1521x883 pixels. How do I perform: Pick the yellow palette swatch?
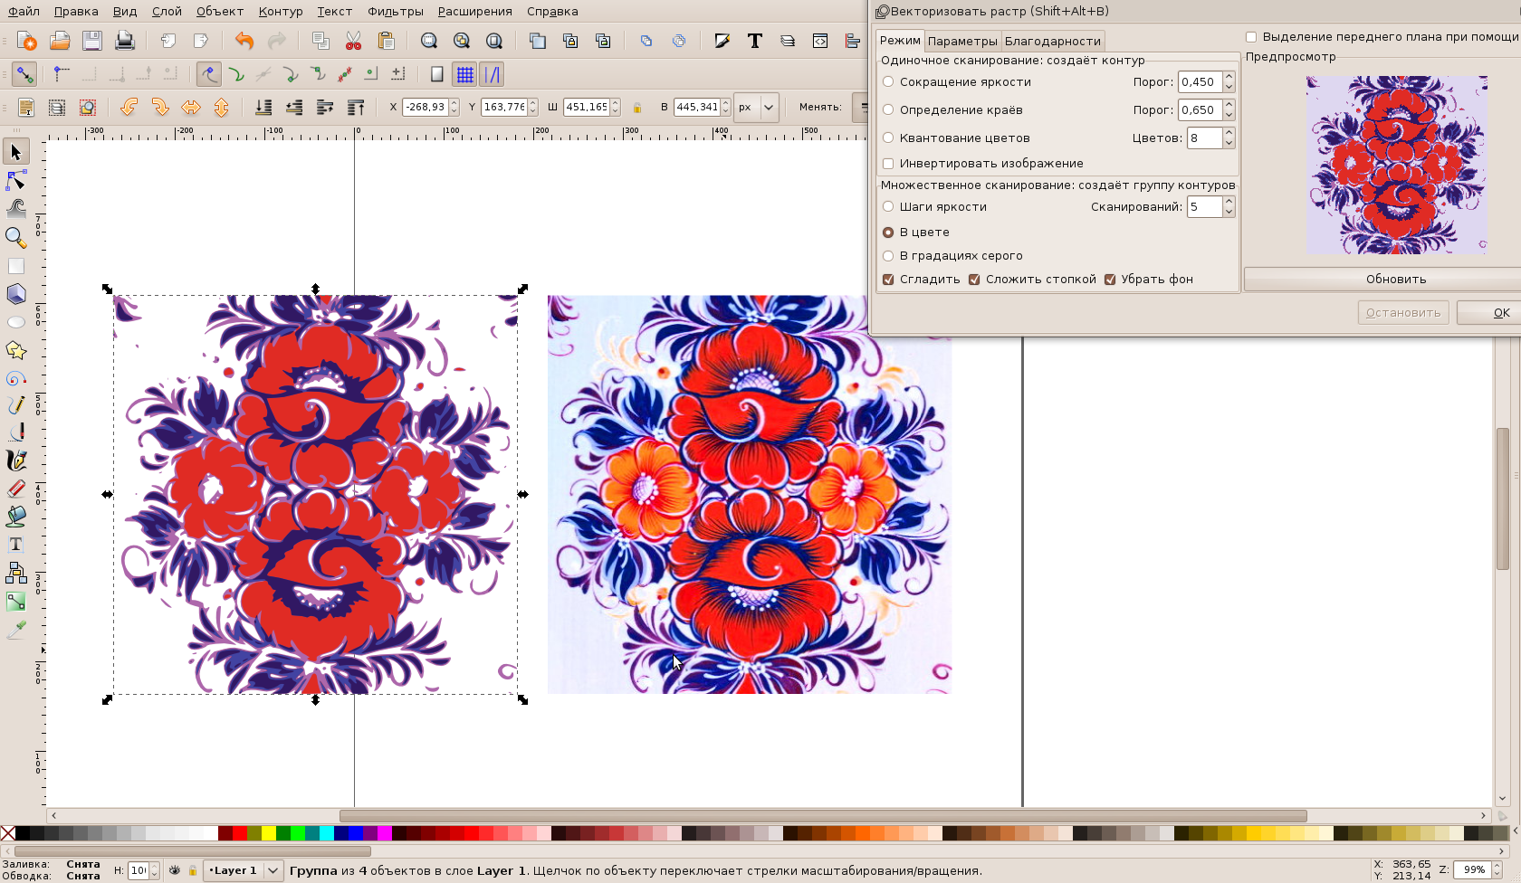tap(269, 833)
